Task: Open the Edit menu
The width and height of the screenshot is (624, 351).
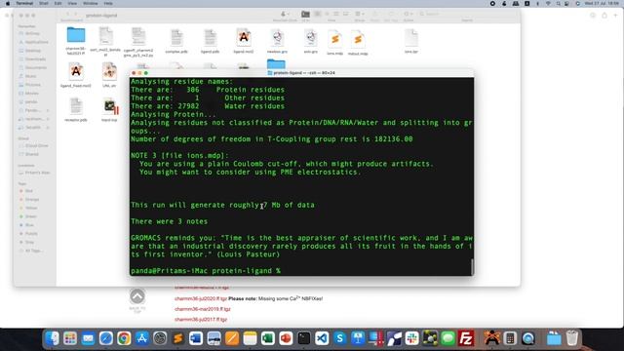Action: (58, 3)
